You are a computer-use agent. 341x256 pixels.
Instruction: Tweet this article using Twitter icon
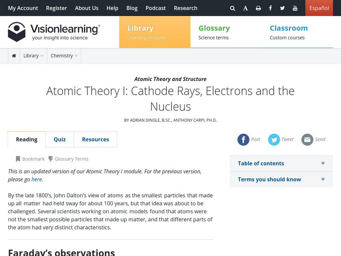click(274, 140)
